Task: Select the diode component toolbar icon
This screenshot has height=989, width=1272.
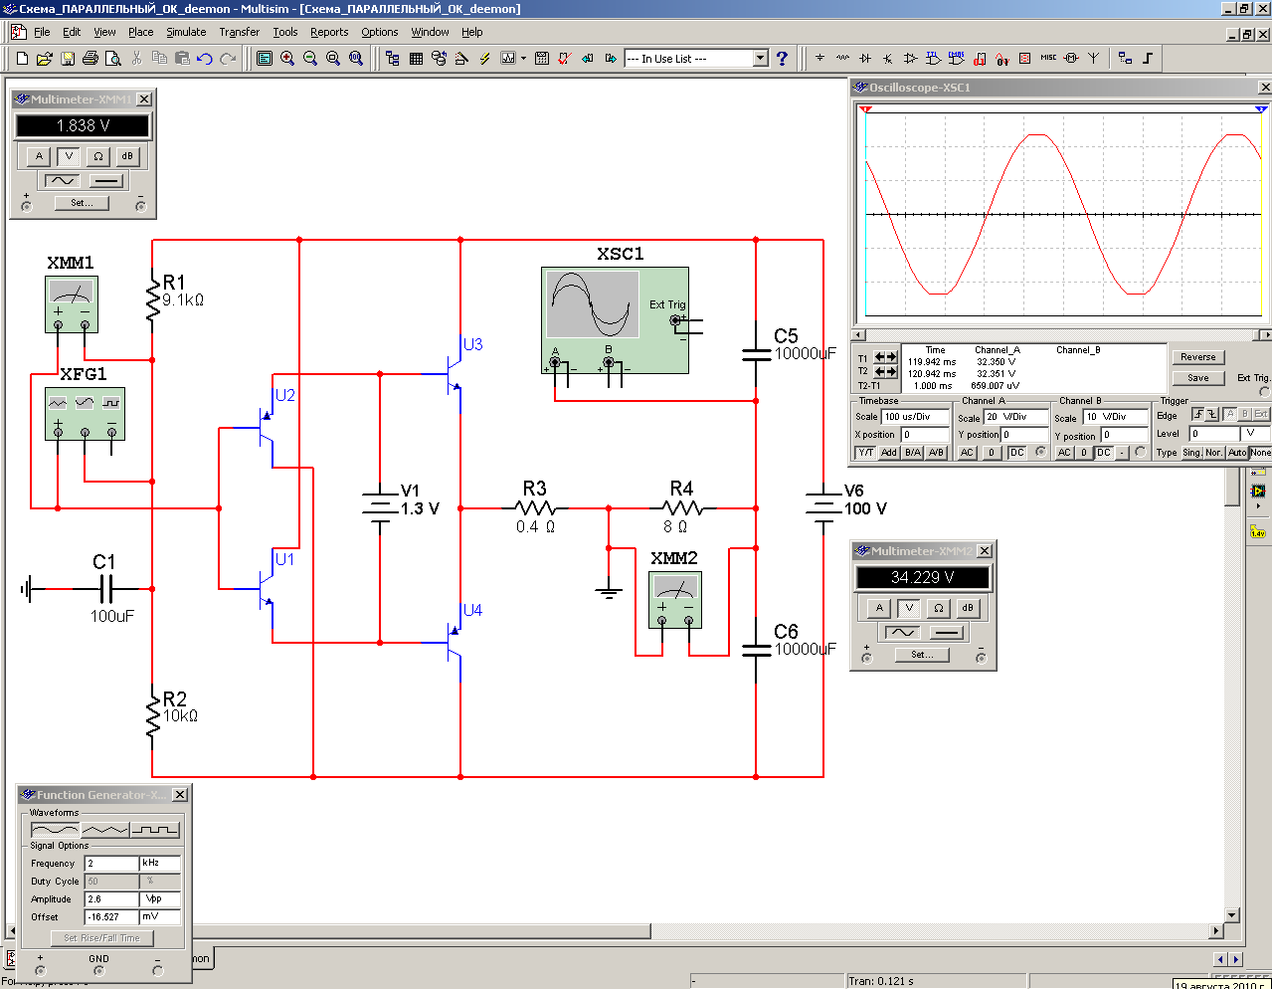Action: [x=865, y=59]
